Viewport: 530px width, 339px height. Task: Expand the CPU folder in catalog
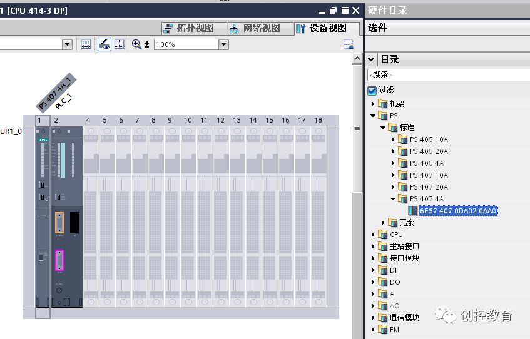point(373,234)
